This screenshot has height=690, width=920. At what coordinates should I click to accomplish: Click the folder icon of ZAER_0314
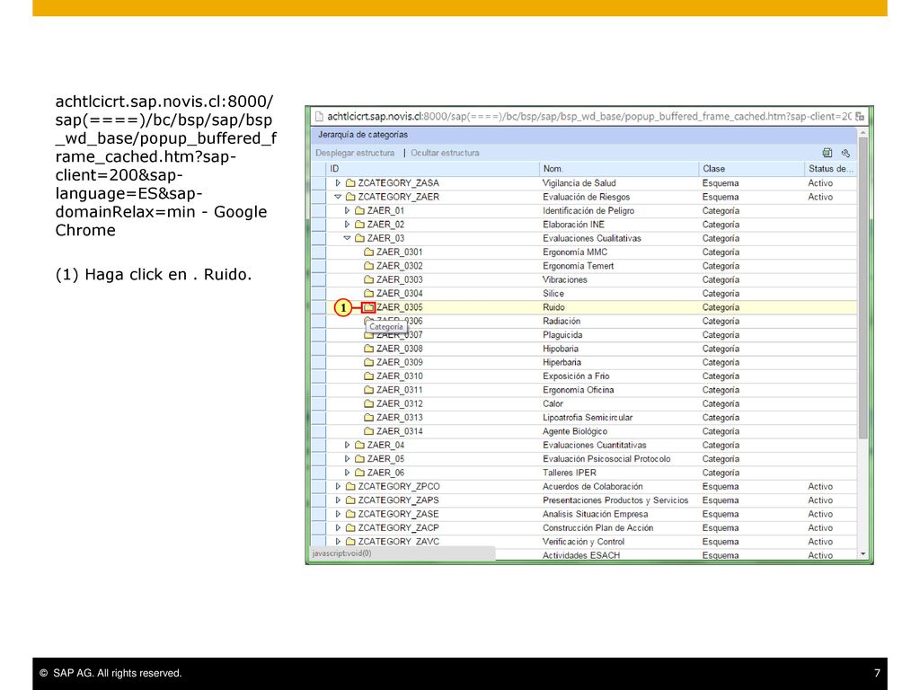368,431
